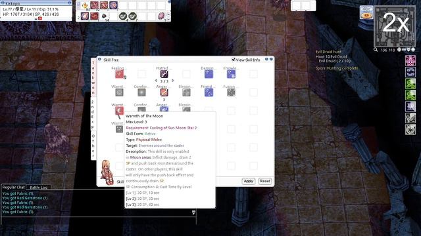
Task: Select the Fusion skill icon
Action: (231, 92)
